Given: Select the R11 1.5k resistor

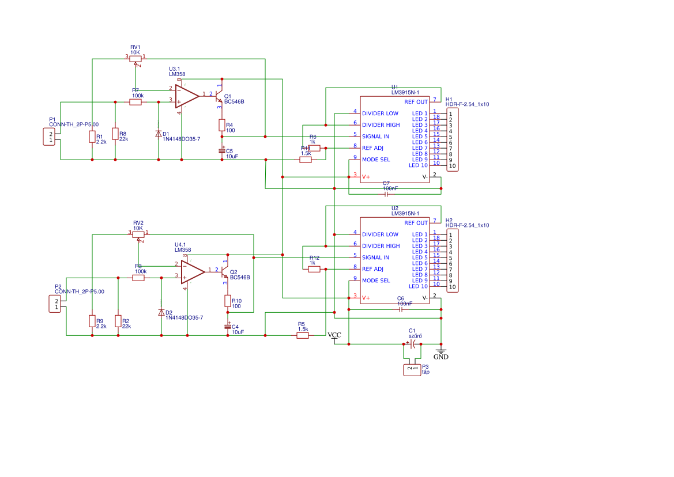Looking at the screenshot, I should click(x=306, y=160).
